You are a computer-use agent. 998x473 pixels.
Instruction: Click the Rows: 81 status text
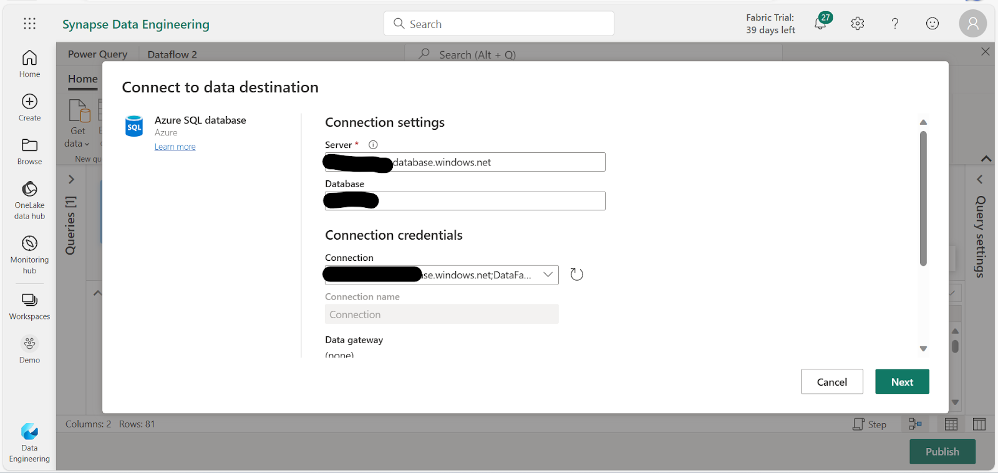[137, 424]
